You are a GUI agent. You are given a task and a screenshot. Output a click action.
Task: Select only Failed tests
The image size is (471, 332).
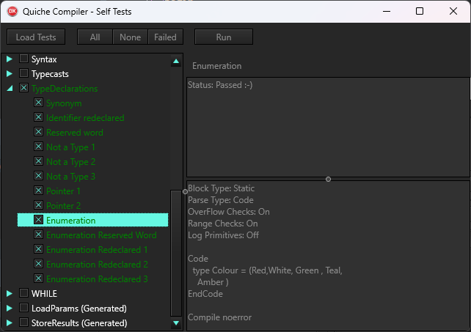165,37
